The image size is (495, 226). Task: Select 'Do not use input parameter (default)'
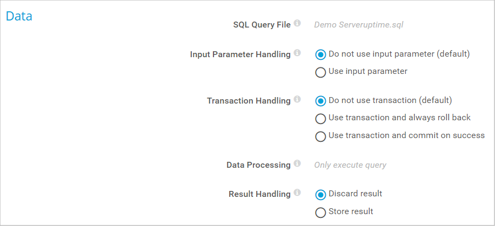(320, 54)
